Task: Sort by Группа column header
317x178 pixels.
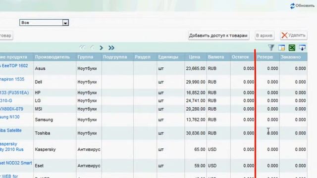Action: tap(85, 57)
